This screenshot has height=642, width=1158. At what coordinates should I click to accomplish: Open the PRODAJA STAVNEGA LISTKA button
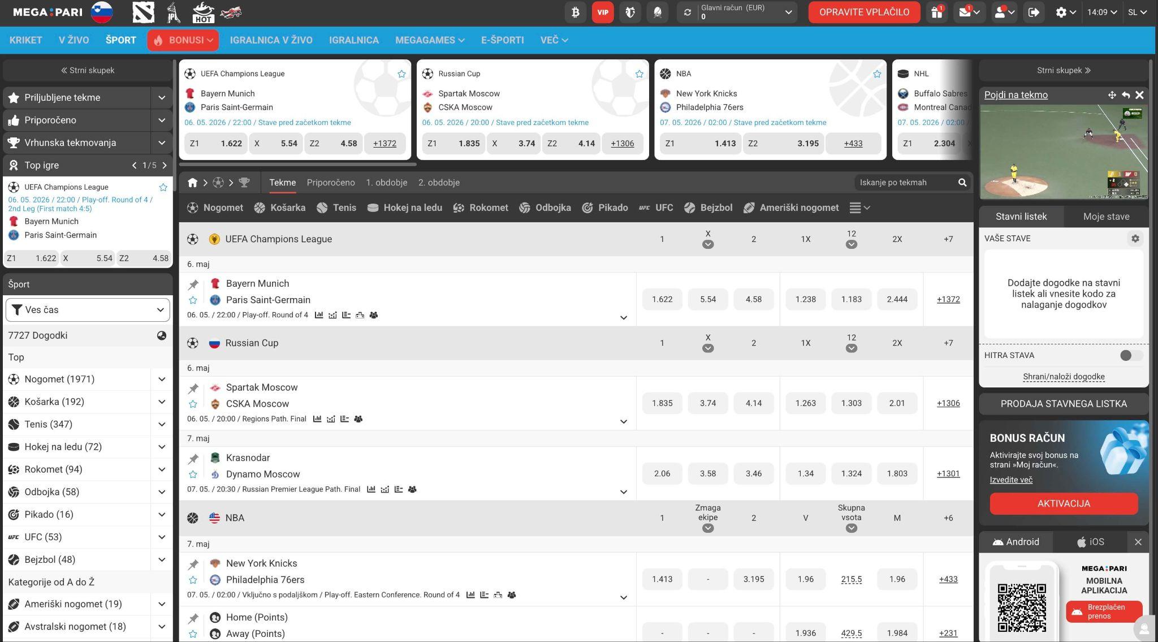click(1064, 404)
